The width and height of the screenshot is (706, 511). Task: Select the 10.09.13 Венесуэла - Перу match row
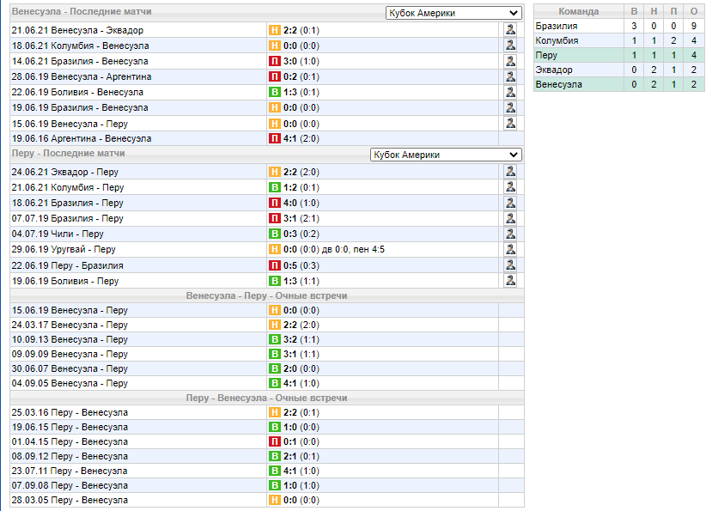[267, 339]
